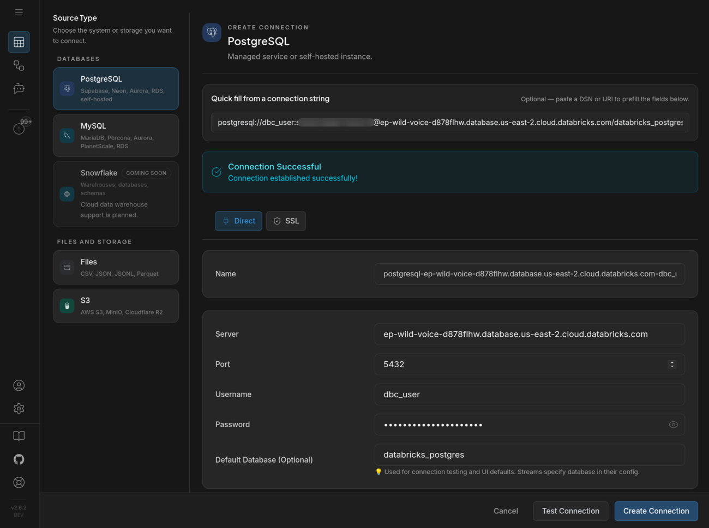Click the connection string quick fill field
This screenshot has height=528, width=709.
(x=450, y=123)
